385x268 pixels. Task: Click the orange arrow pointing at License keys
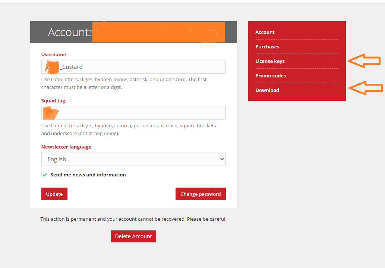coord(364,61)
